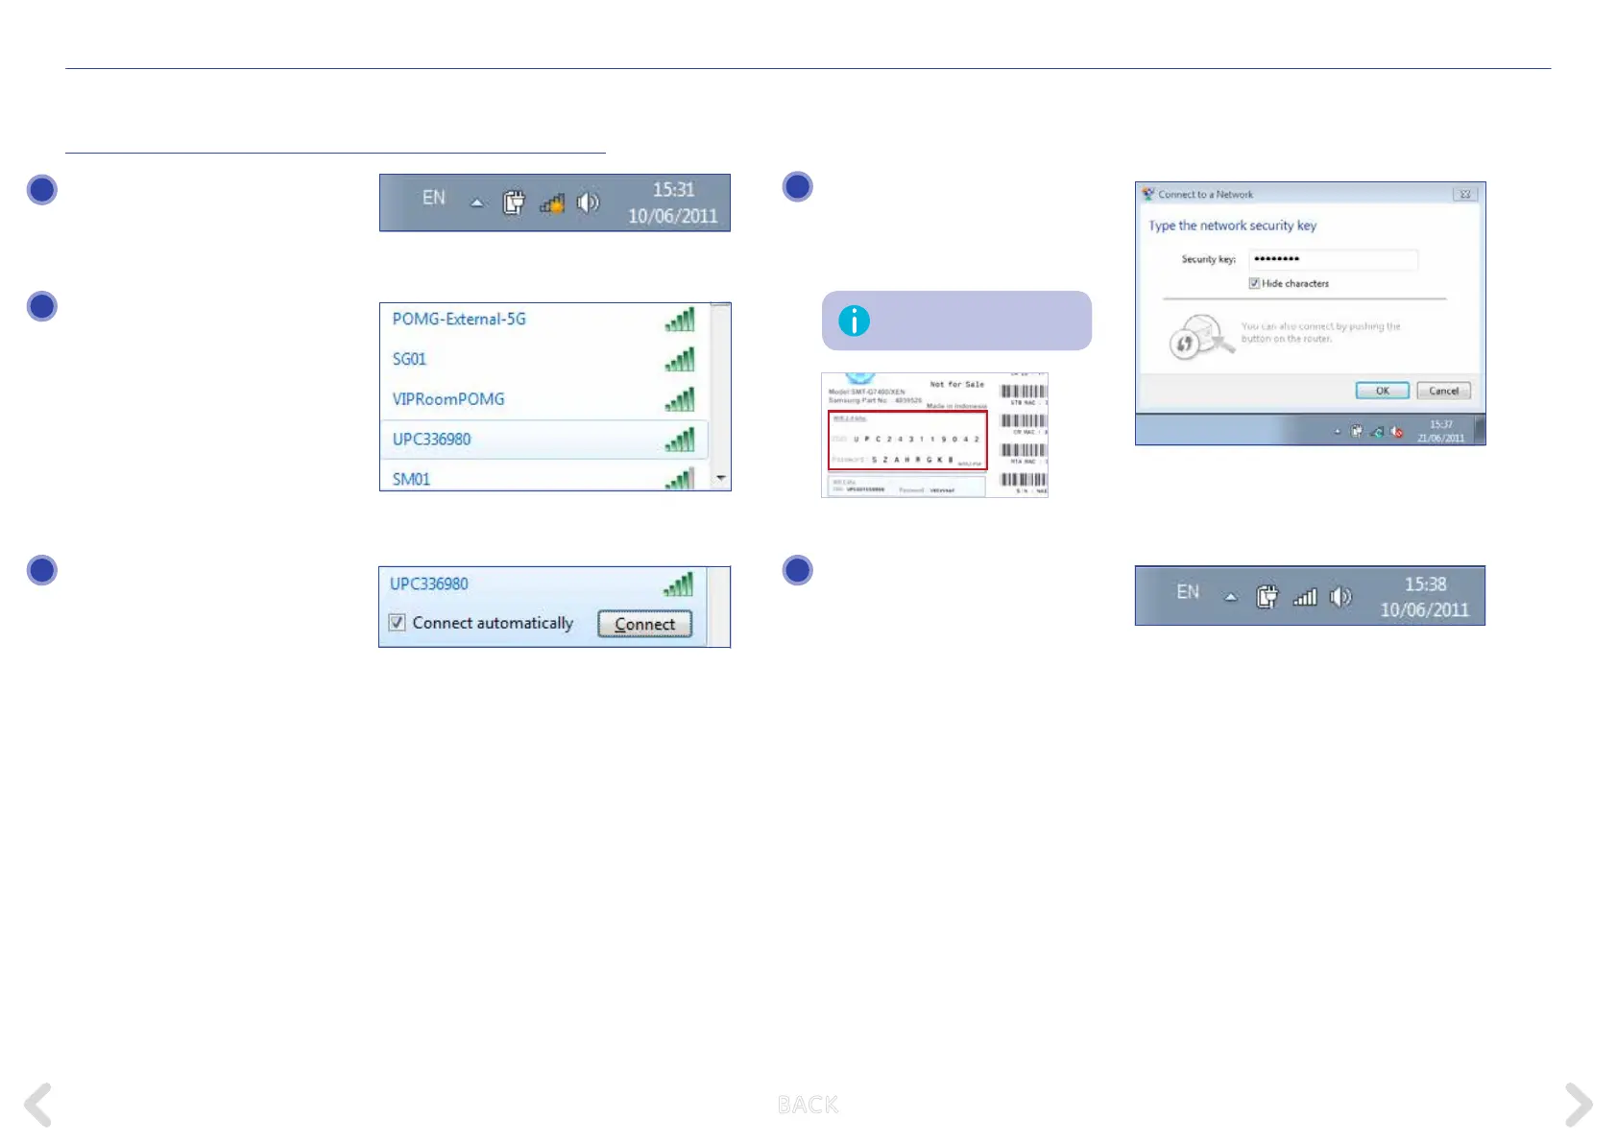The height and width of the screenshot is (1143, 1617).
Task: Click the connected signal icon beside 15:38
Action: (1304, 597)
